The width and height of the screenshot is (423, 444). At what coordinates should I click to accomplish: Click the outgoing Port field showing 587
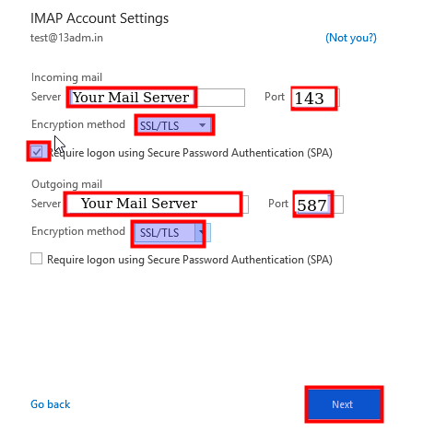click(319, 204)
